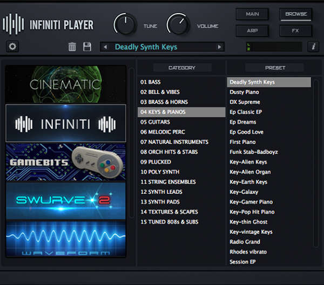Choose the Gamebits library banner
The height and width of the screenshot is (285, 324).
tap(66, 162)
